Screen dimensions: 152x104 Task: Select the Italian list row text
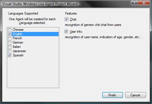pyautogui.click(x=17, y=47)
